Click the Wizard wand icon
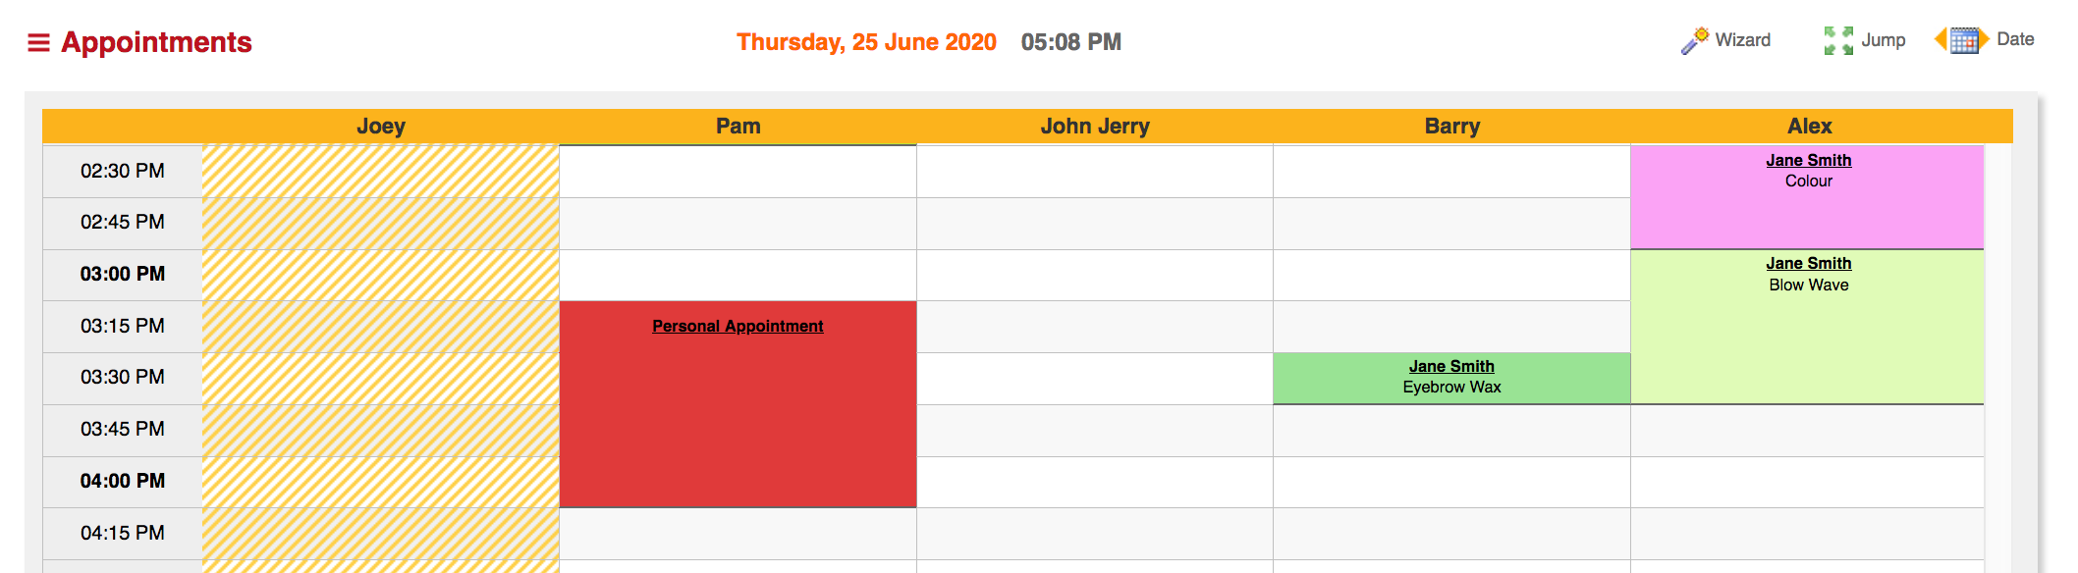2078x573 pixels. 1694,40
